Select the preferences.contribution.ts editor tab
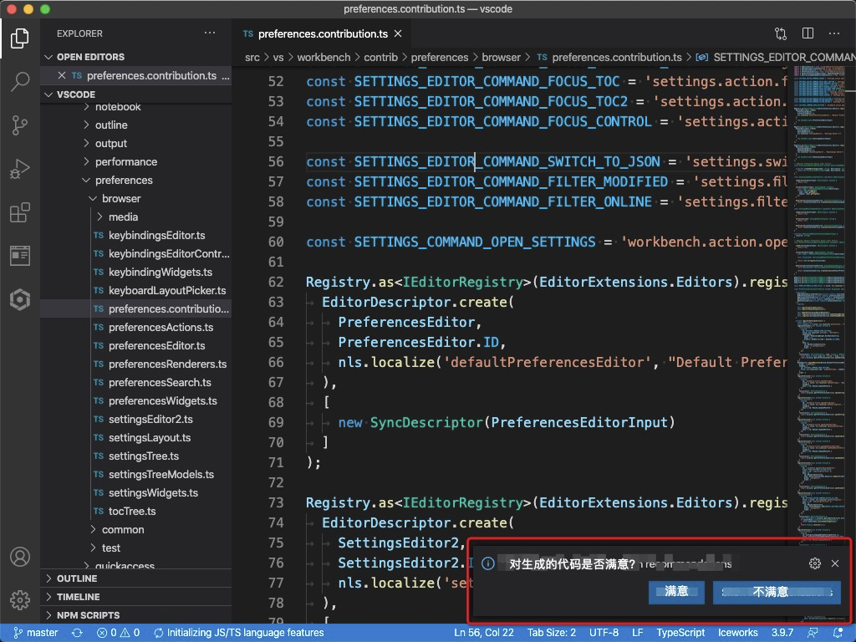This screenshot has width=856, height=642. (x=320, y=34)
